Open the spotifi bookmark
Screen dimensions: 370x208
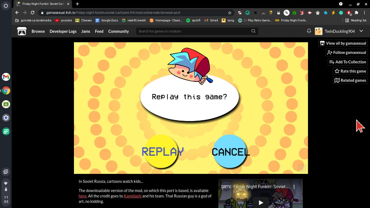[193, 20]
